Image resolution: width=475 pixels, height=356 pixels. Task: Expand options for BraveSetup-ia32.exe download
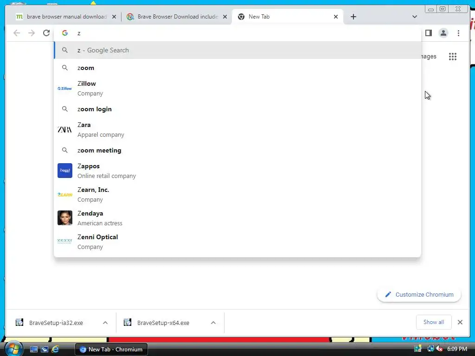105,323
